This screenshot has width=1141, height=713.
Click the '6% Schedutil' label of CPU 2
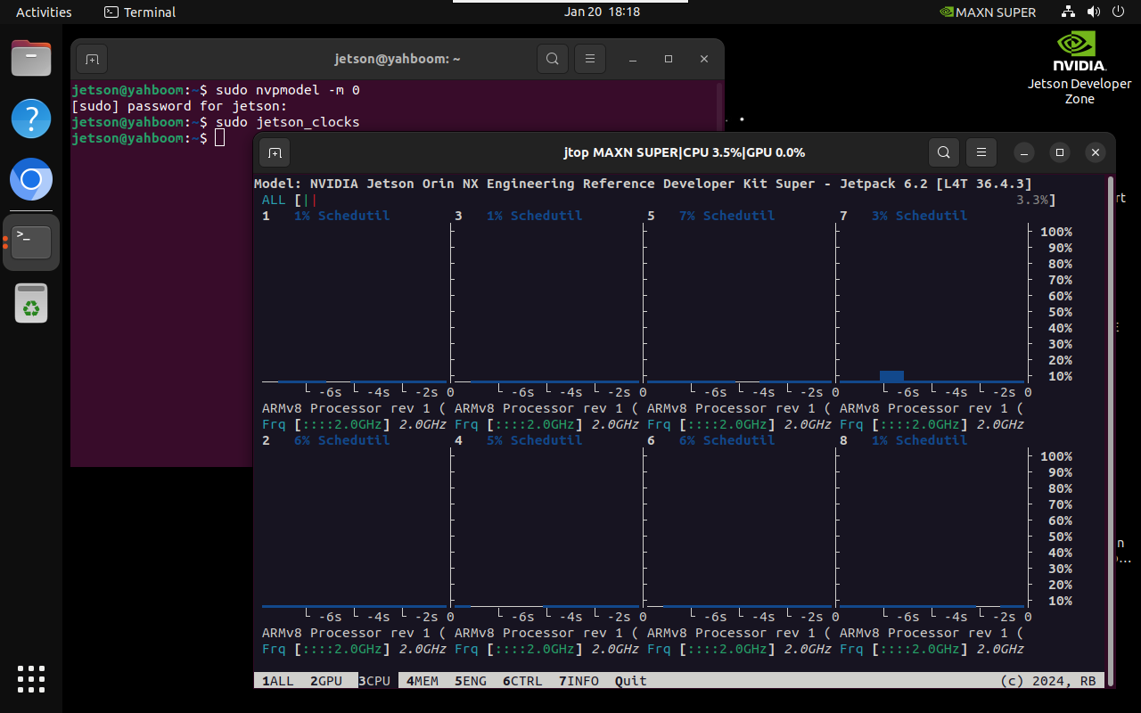(341, 440)
